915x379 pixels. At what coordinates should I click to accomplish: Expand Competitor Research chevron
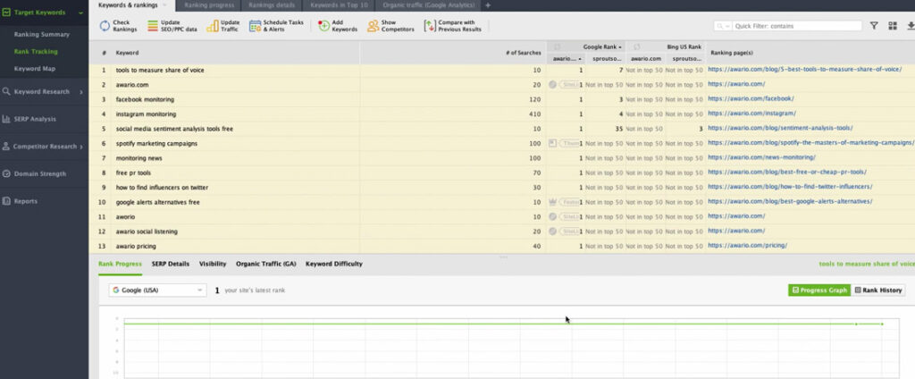[81, 147]
